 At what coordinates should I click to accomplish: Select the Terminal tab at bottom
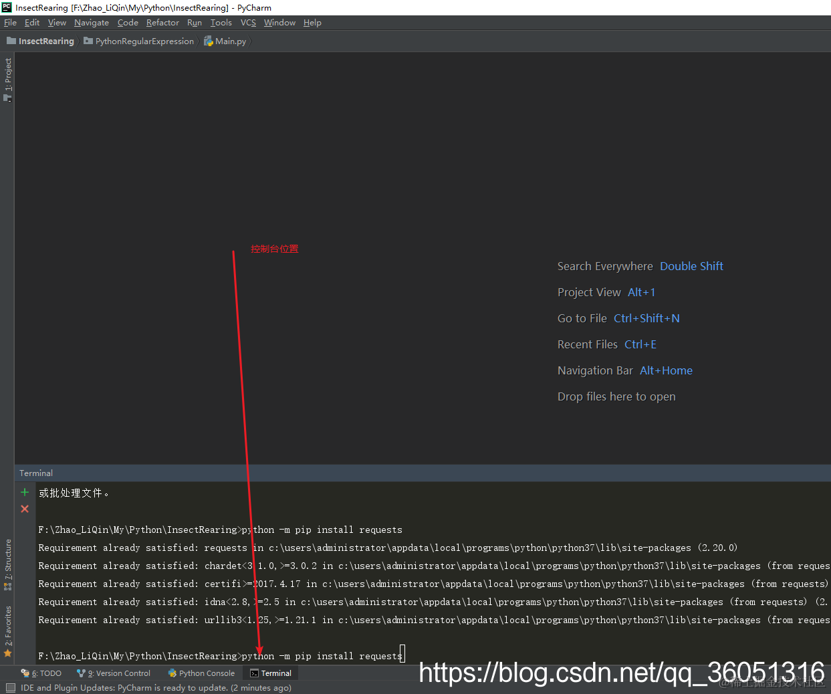[x=271, y=673]
